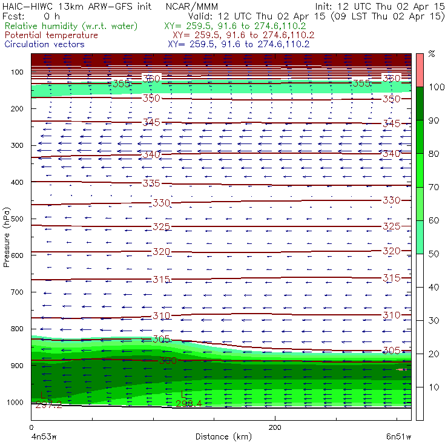The image size is (448, 448).
Task: Click the colorbar "50" percent label
Action: point(433,254)
